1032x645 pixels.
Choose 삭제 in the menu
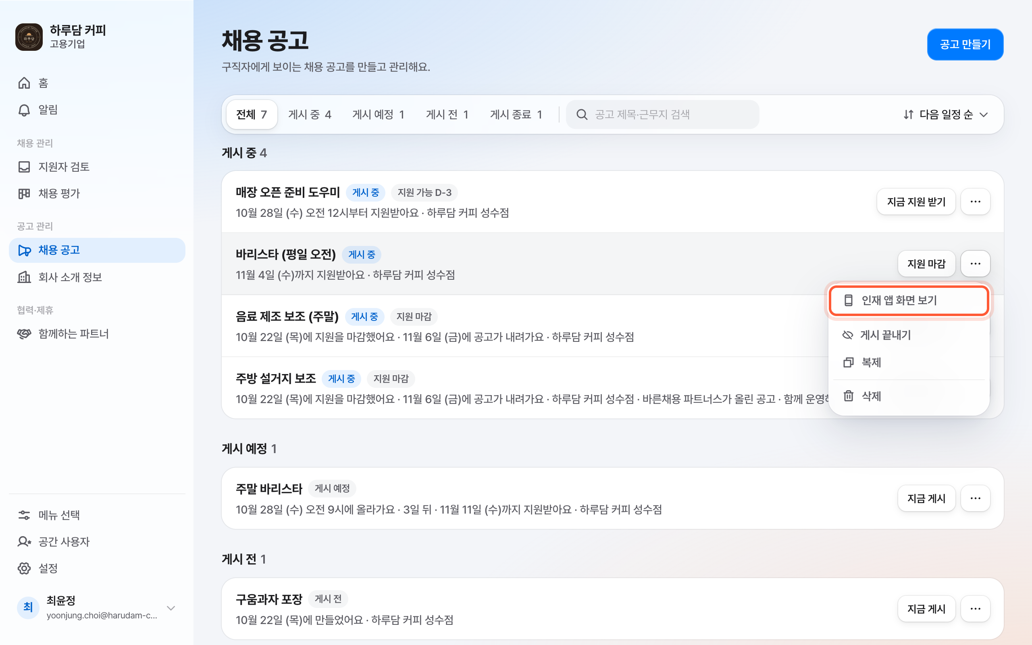pos(909,396)
